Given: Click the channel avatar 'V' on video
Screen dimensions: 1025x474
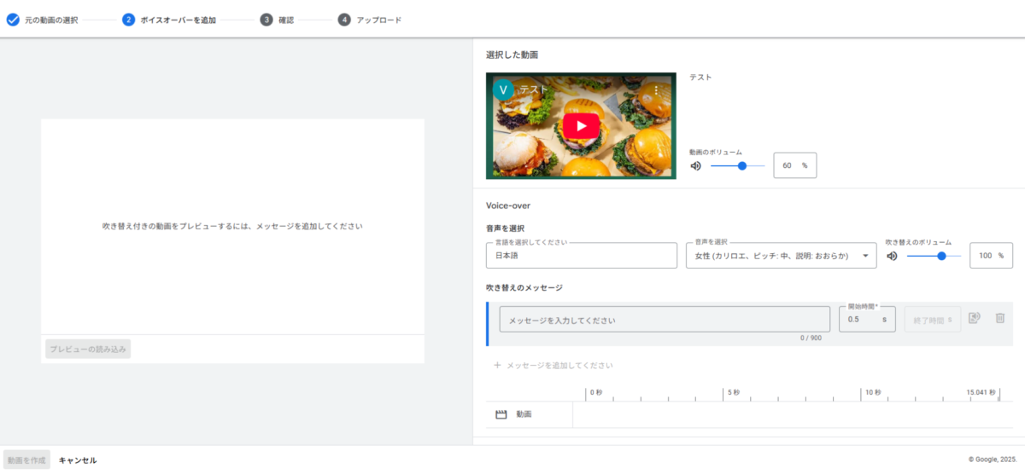Looking at the screenshot, I should [x=504, y=90].
